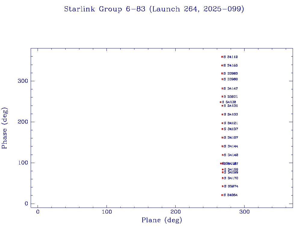Select the S 33960 satellite label
This screenshot has width=308, height=231.
pyautogui.click(x=231, y=79)
